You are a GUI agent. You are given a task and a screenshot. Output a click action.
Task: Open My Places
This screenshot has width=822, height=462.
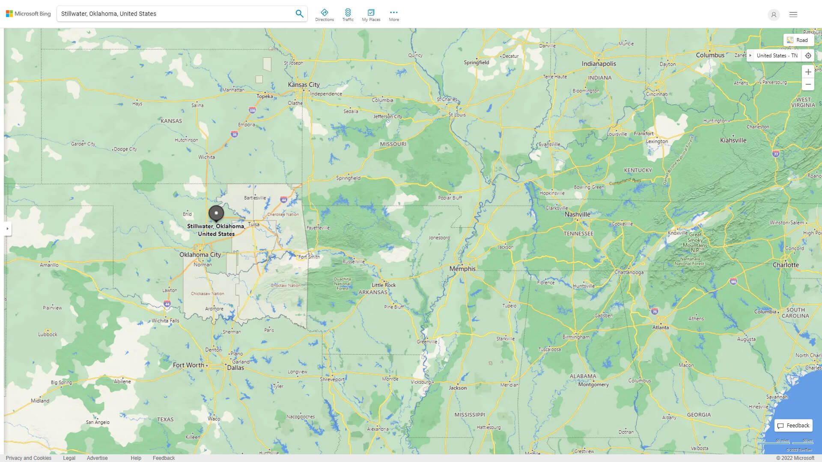pyautogui.click(x=371, y=15)
